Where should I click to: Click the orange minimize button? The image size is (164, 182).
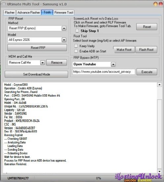click(155, 4)
